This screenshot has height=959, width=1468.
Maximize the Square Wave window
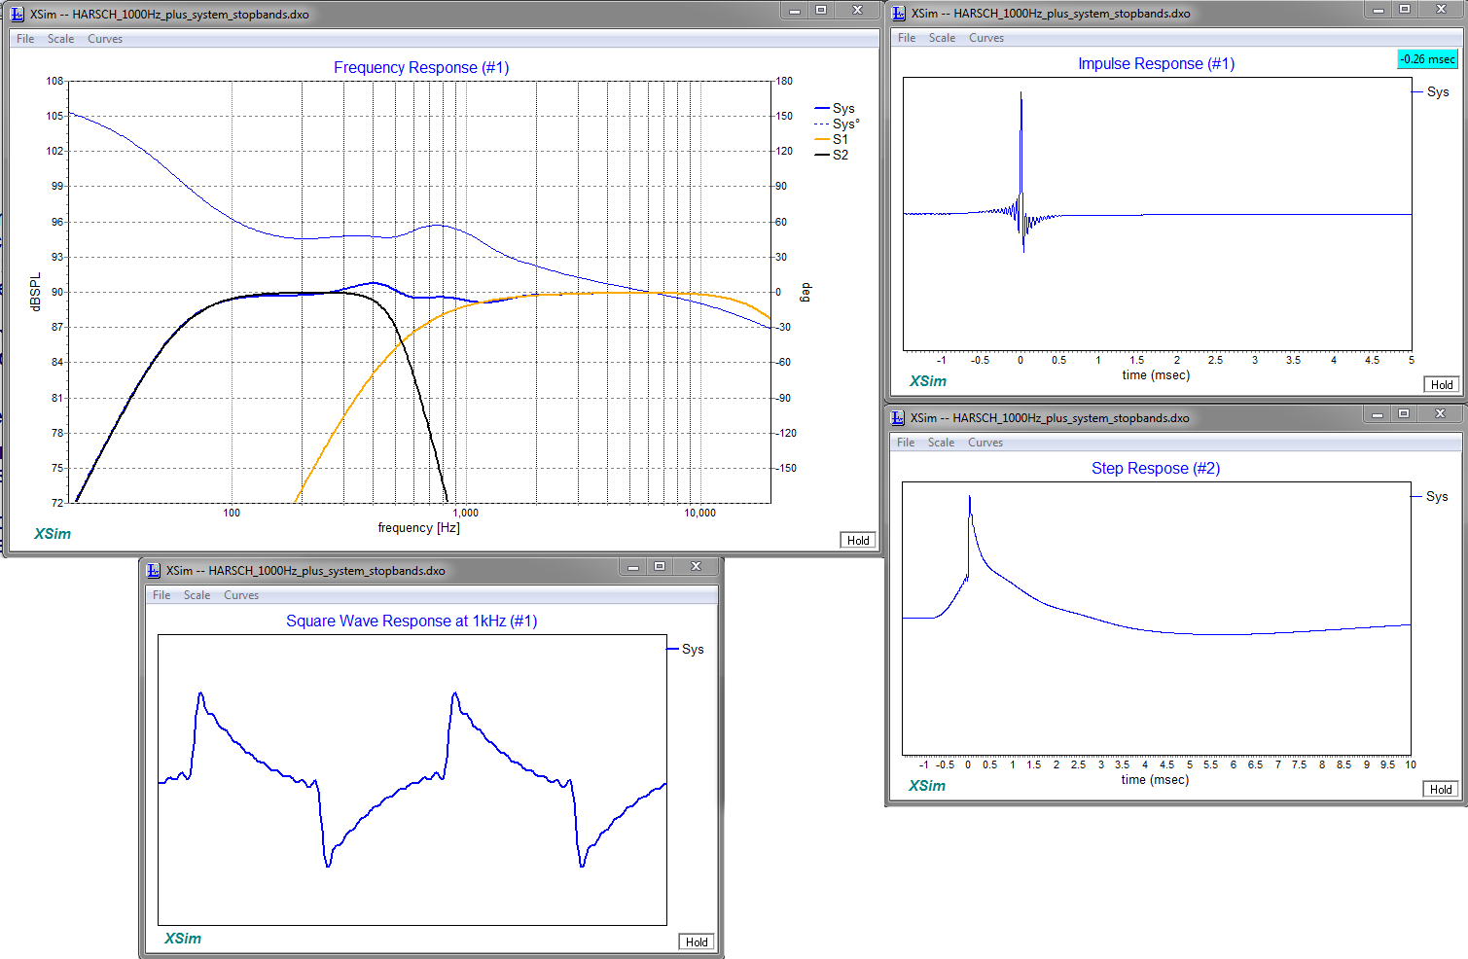click(660, 567)
